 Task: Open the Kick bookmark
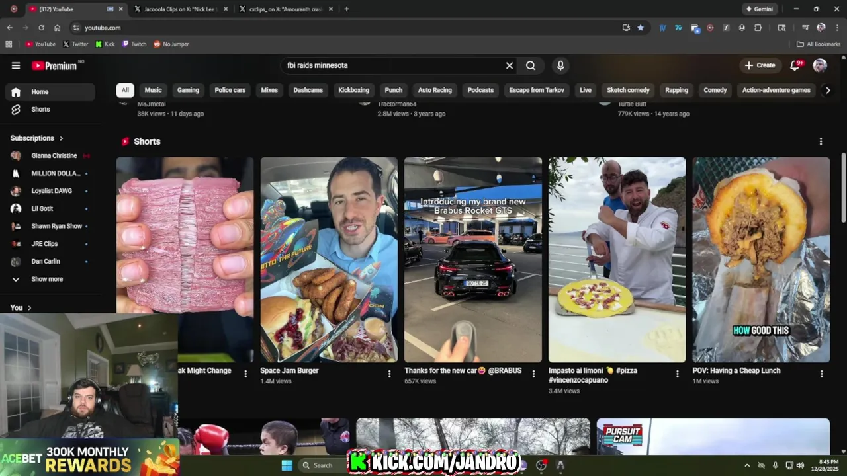coord(105,44)
